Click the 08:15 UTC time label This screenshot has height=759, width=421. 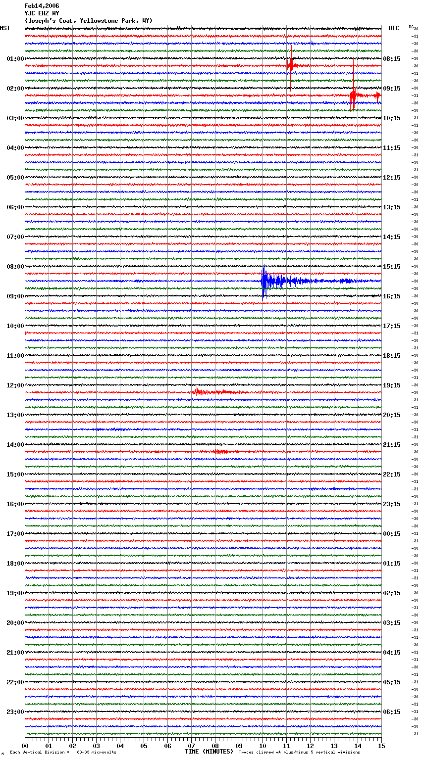click(392, 59)
